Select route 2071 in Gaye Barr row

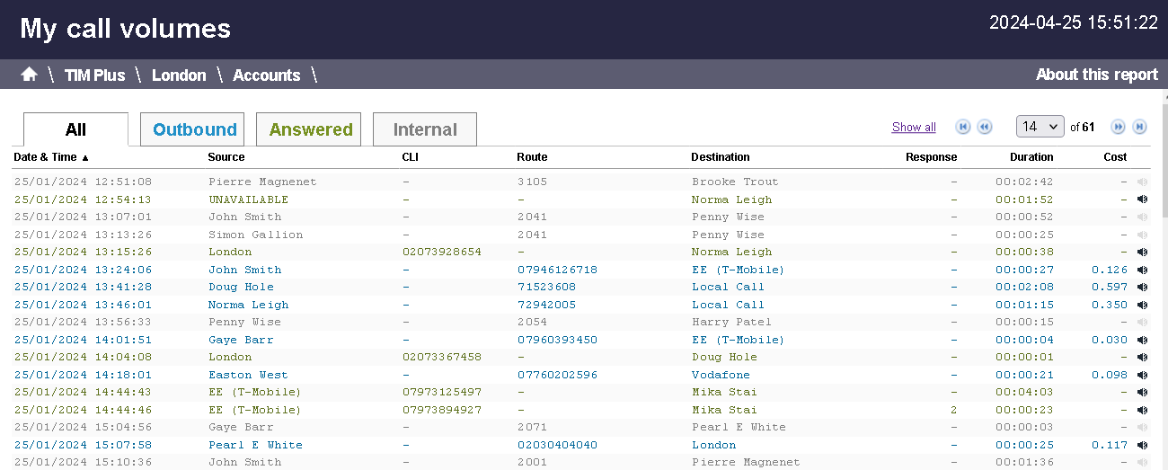pos(532,427)
